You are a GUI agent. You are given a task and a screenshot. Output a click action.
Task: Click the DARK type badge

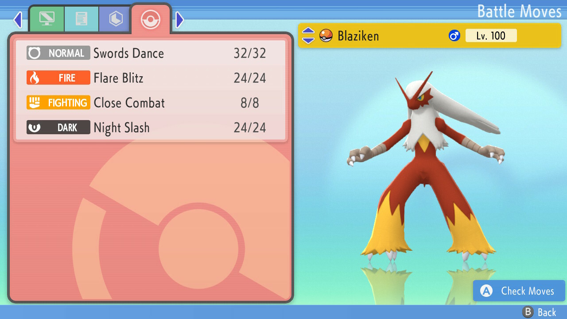click(x=58, y=128)
